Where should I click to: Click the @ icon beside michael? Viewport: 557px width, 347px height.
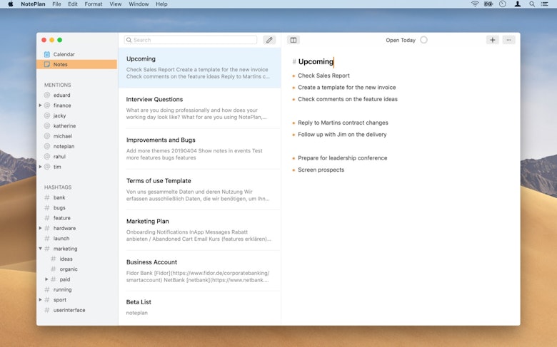(x=47, y=136)
